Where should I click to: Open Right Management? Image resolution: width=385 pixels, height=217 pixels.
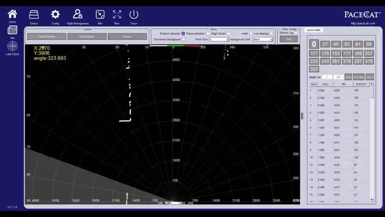pyautogui.click(x=77, y=15)
